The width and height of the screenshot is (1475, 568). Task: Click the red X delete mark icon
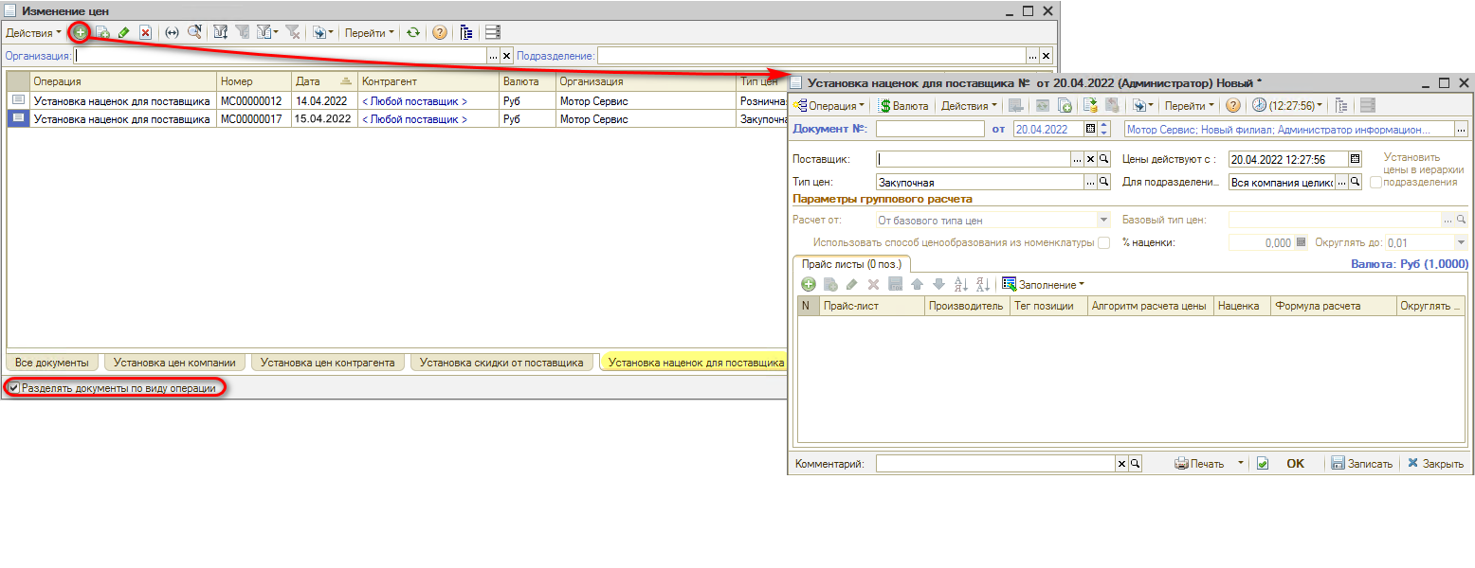click(x=145, y=32)
